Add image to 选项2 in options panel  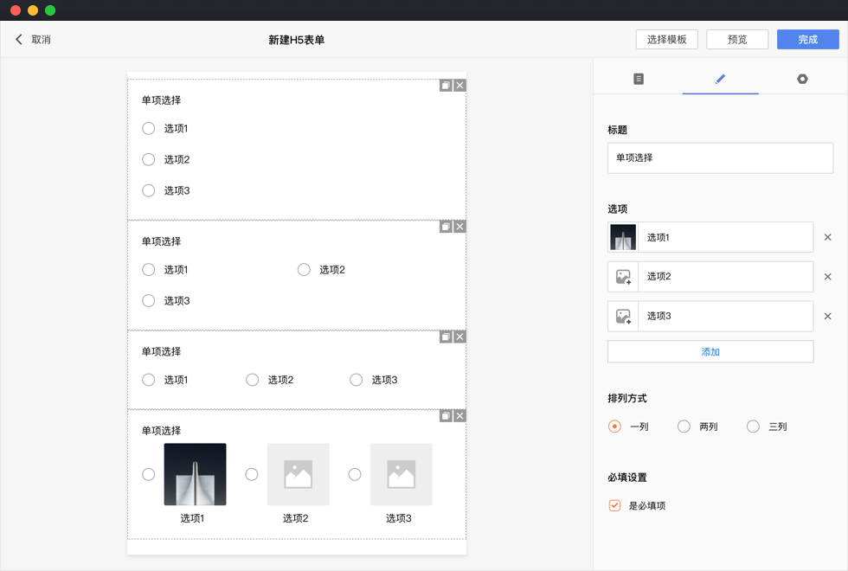(623, 277)
